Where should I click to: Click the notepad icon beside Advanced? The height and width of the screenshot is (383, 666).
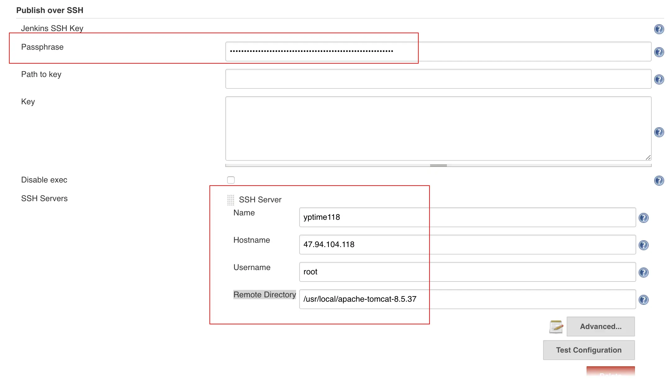click(556, 327)
